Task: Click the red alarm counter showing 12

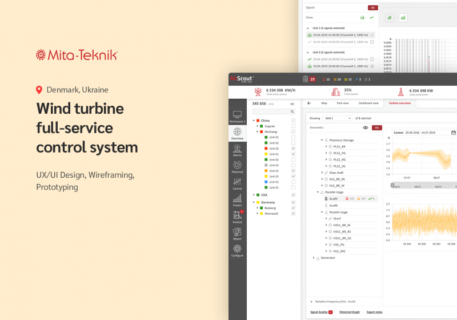Action: pyautogui.click(x=326, y=79)
